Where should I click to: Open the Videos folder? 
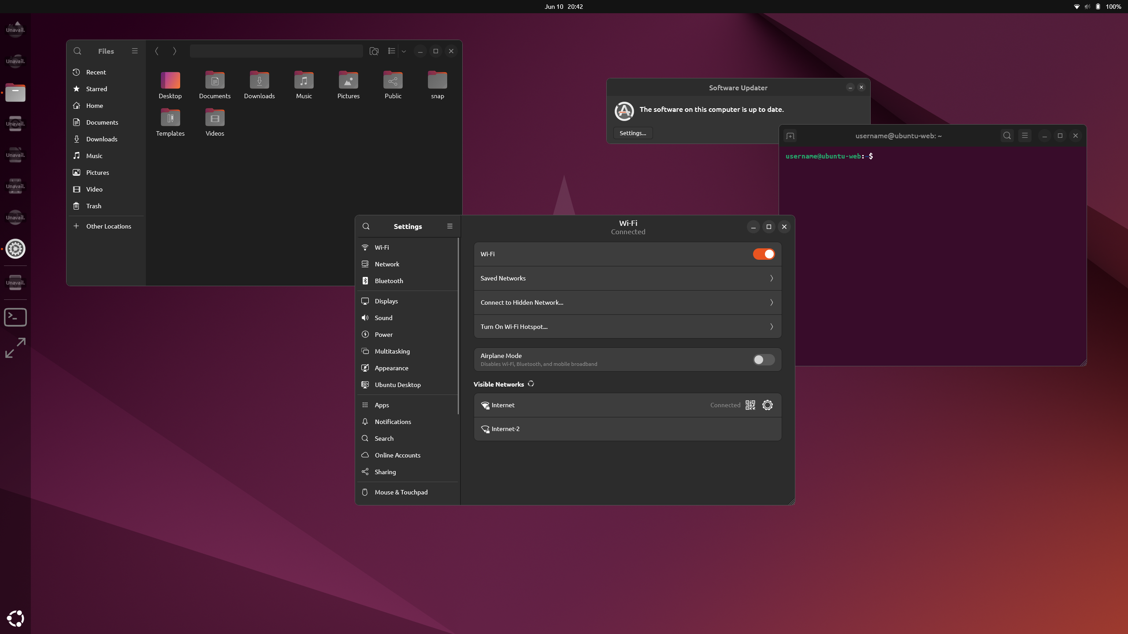click(x=215, y=123)
